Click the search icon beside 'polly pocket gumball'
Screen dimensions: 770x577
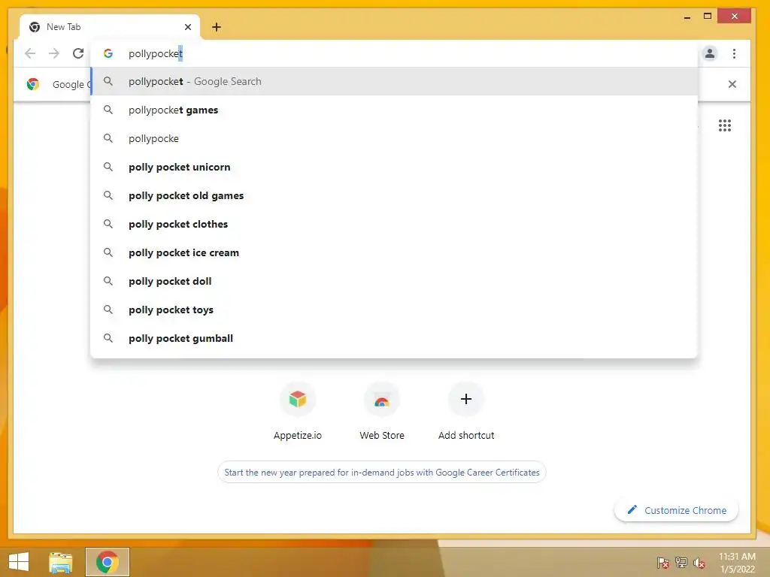(x=108, y=338)
